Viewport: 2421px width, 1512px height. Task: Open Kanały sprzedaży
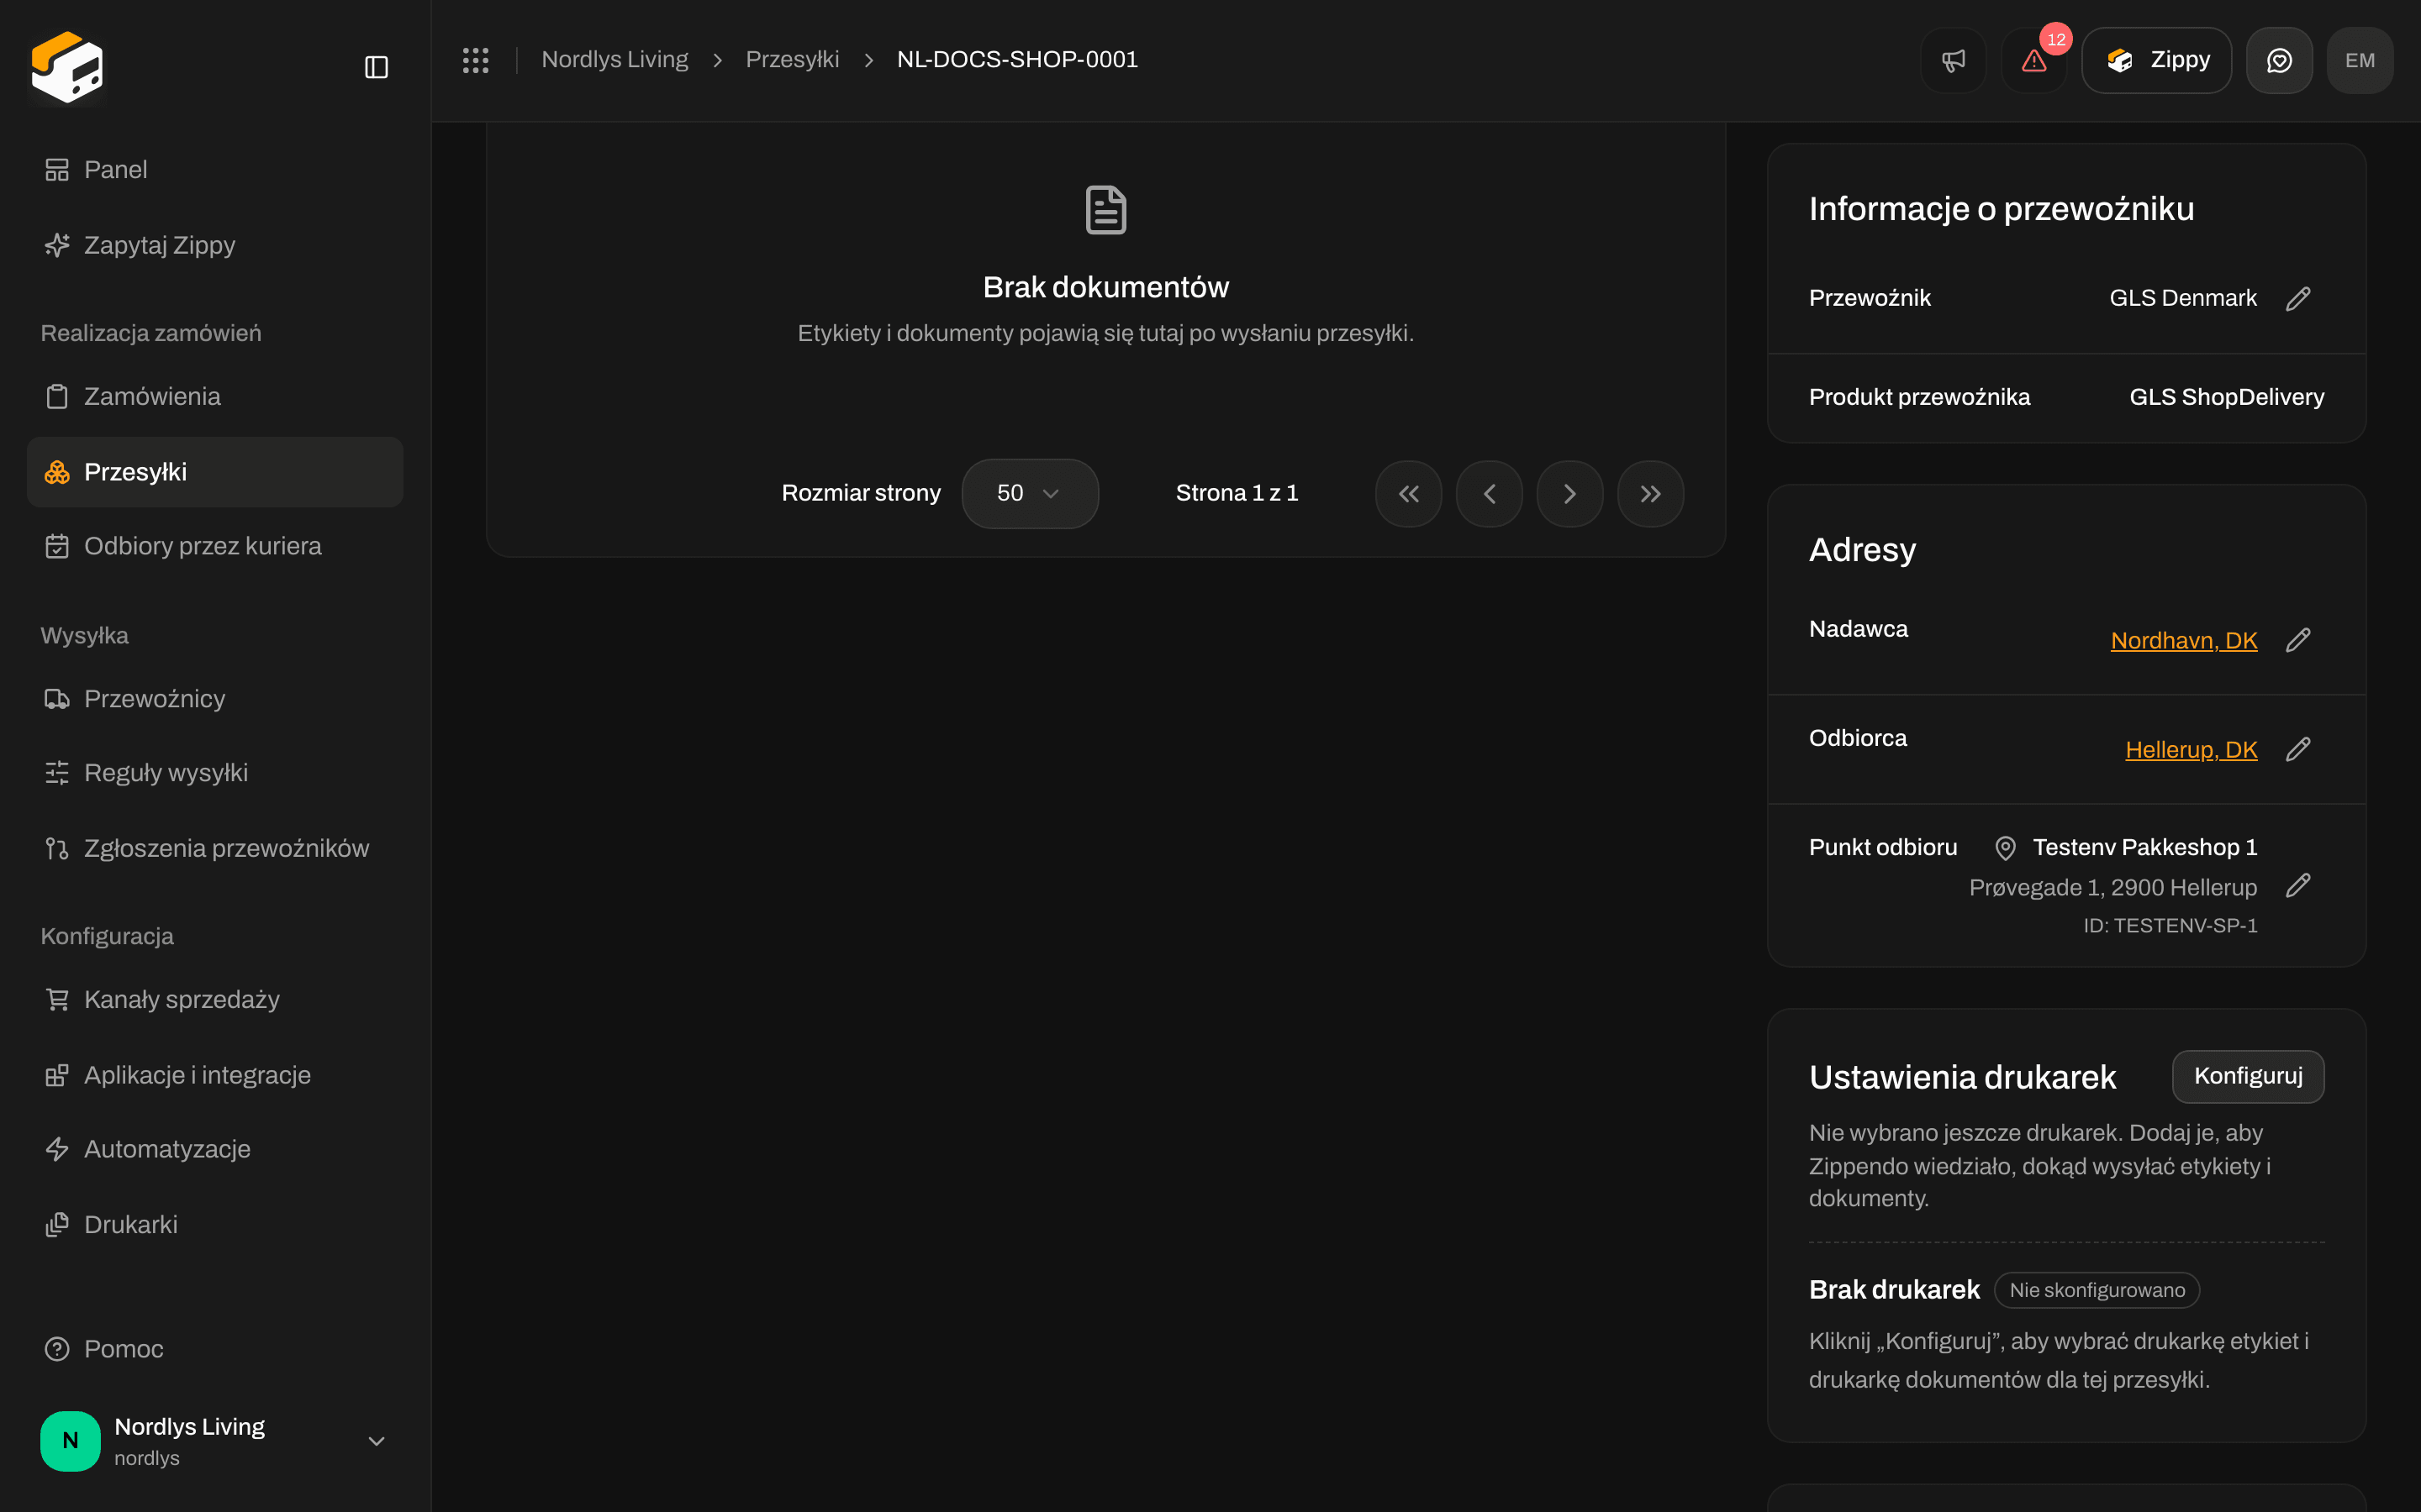(x=215, y=999)
